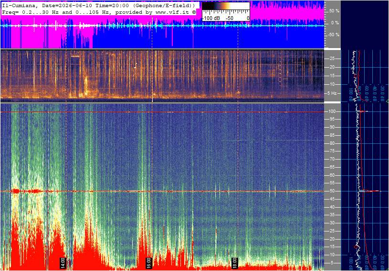
Task: Click the dB color scale gradient bar
Action: [225, 6]
